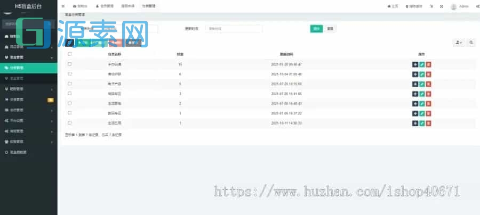Click the 更新时间 date search input
The image size is (480, 215).
point(234,29)
